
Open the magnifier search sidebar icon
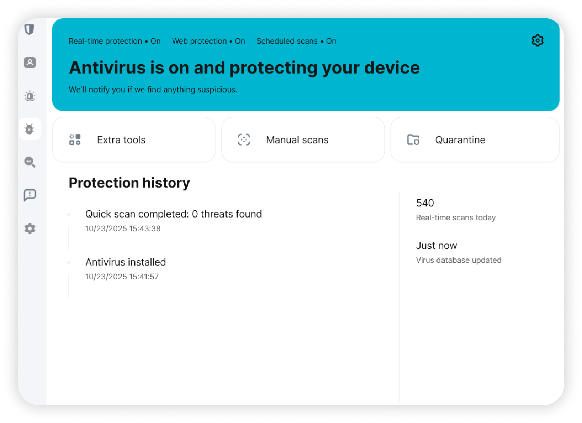pos(30,162)
